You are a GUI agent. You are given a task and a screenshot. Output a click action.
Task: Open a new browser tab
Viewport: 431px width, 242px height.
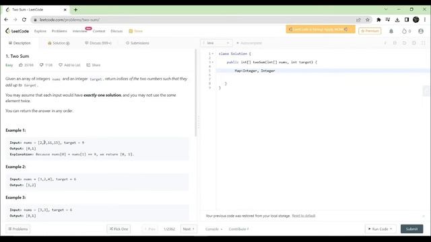click(x=75, y=10)
